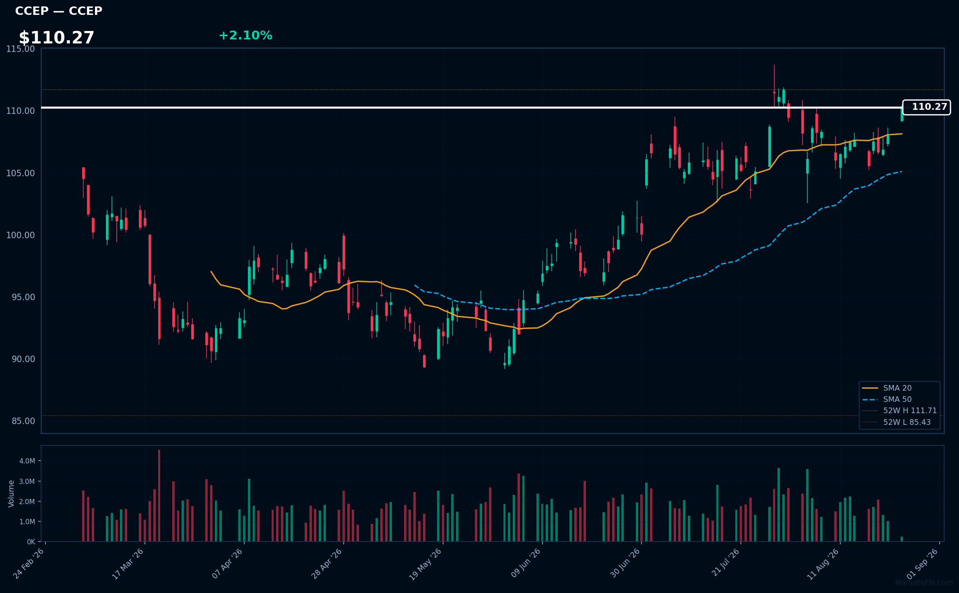
Task: Click the Volume axis title
Action: 11,494
